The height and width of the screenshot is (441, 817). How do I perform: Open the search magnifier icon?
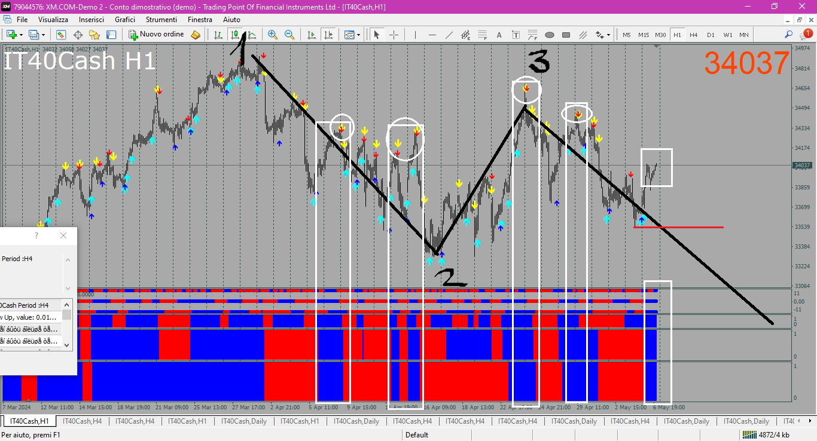point(789,35)
